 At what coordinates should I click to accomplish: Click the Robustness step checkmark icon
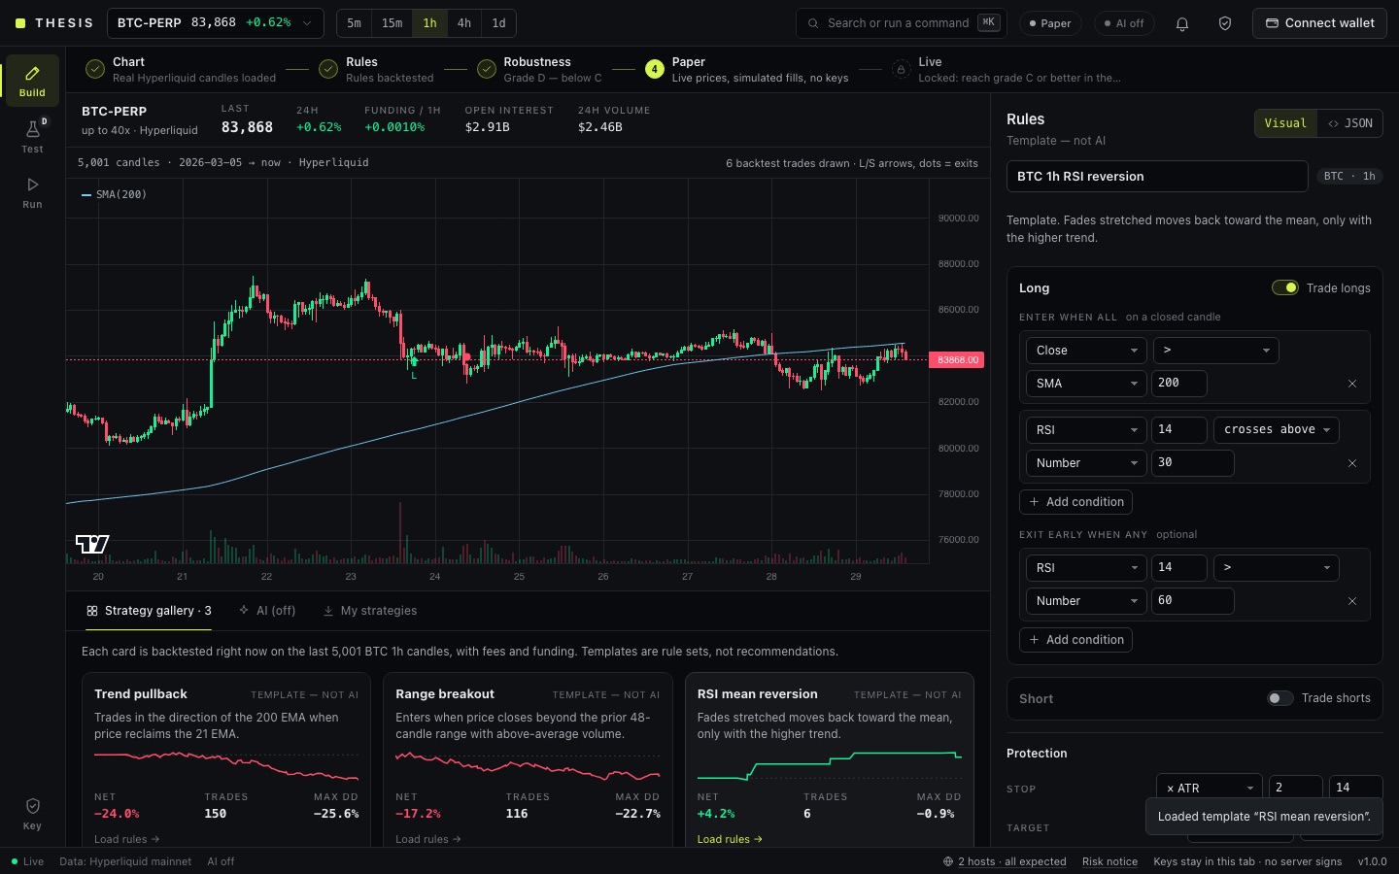pyautogui.click(x=486, y=69)
